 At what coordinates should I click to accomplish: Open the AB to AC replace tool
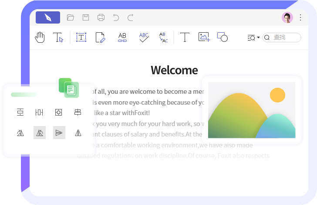163,38
